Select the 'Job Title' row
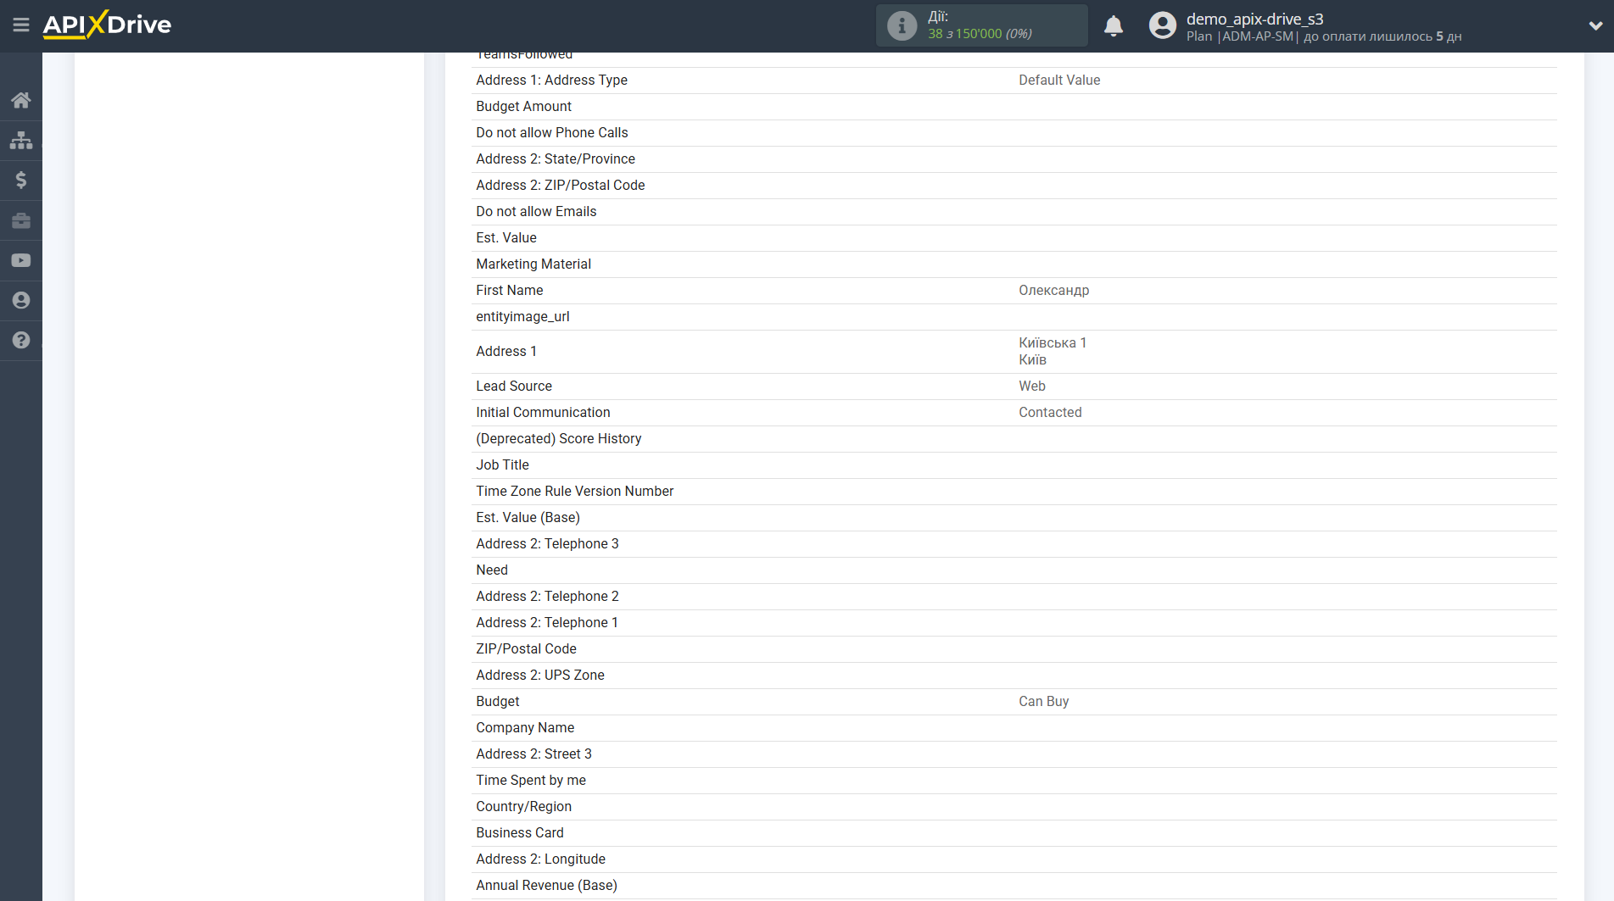 point(1014,465)
